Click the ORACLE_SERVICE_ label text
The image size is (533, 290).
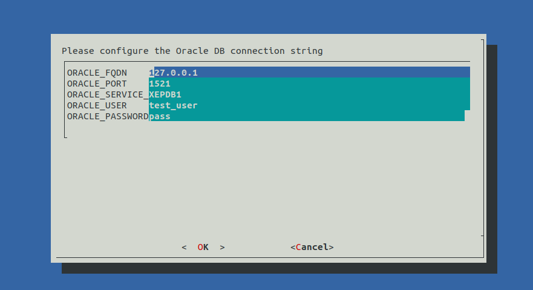click(108, 94)
